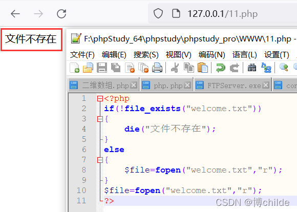Screen dimensions: 297x212
Task: Close the 二维数组.php tab
Action: pyautogui.click(x=134, y=85)
